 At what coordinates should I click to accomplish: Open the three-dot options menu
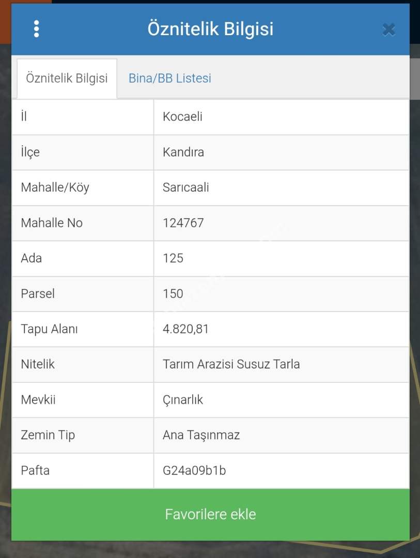[x=36, y=29]
